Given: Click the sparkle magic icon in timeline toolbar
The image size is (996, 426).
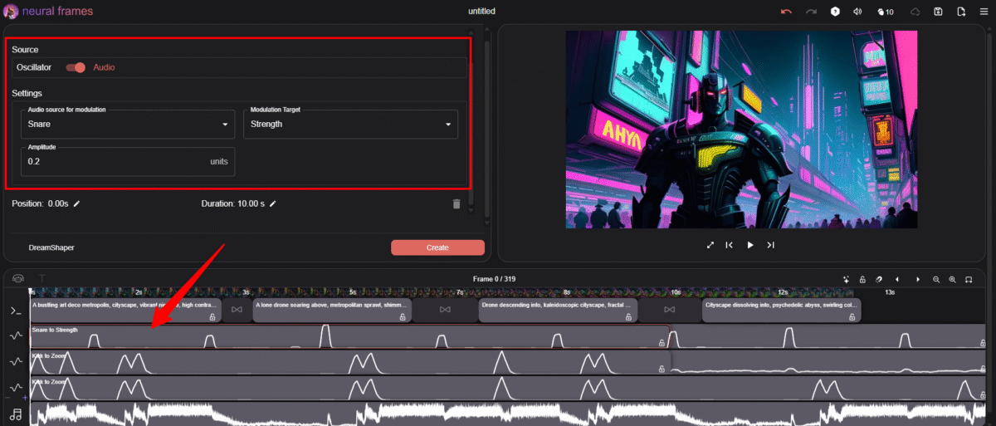Looking at the screenshot, I should (x=846, y=279).
